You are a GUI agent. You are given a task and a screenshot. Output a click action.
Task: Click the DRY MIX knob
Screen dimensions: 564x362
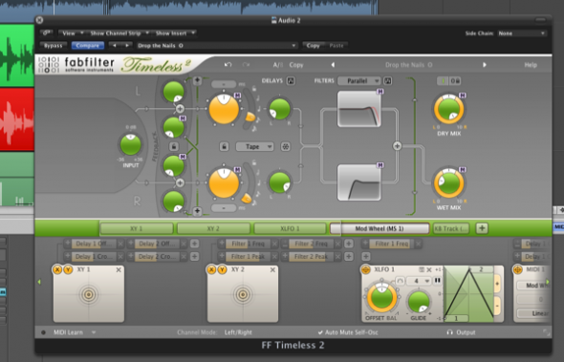(448, 109)
